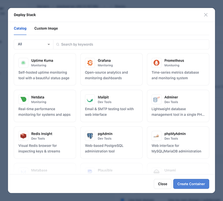Switch to the Catalog tab
Image resolution: width=223 pixels, height=201 pixels.
point(20,29)
